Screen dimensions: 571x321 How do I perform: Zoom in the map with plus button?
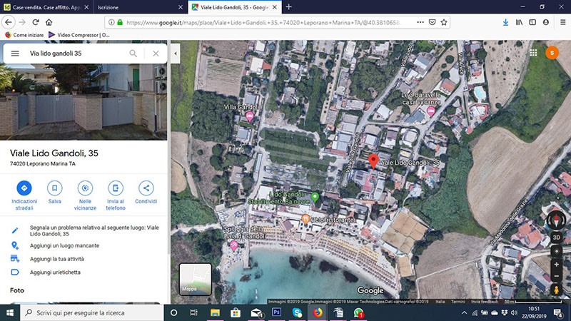point(556,264)
